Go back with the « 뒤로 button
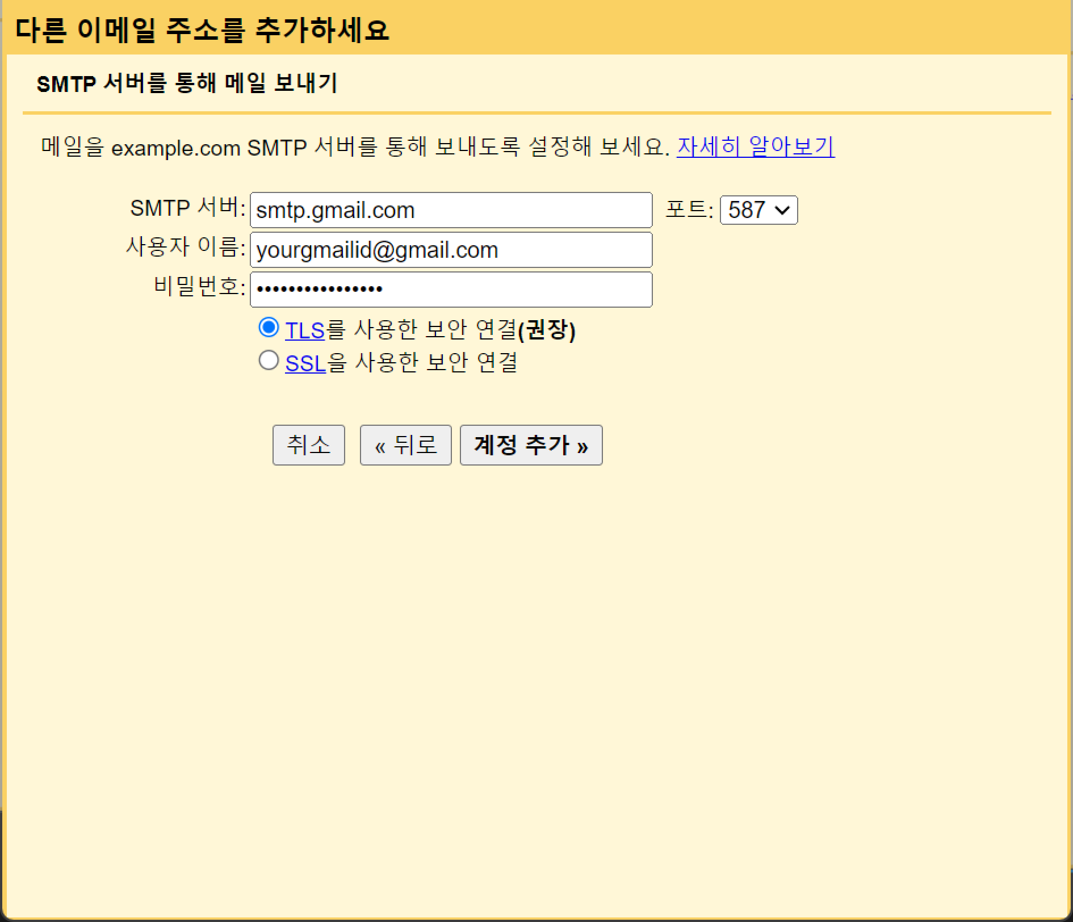 point(405,445)
